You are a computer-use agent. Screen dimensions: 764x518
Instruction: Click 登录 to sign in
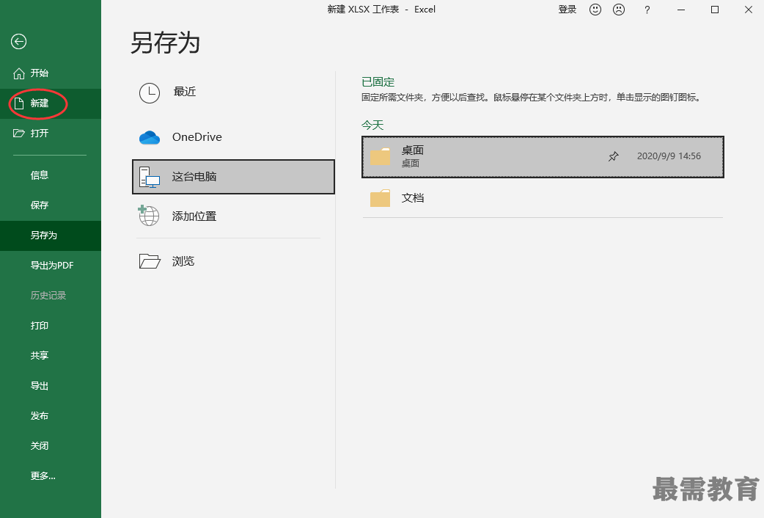[568, 10]
